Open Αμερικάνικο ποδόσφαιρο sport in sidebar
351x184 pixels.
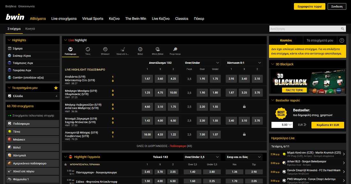(33, 163)
